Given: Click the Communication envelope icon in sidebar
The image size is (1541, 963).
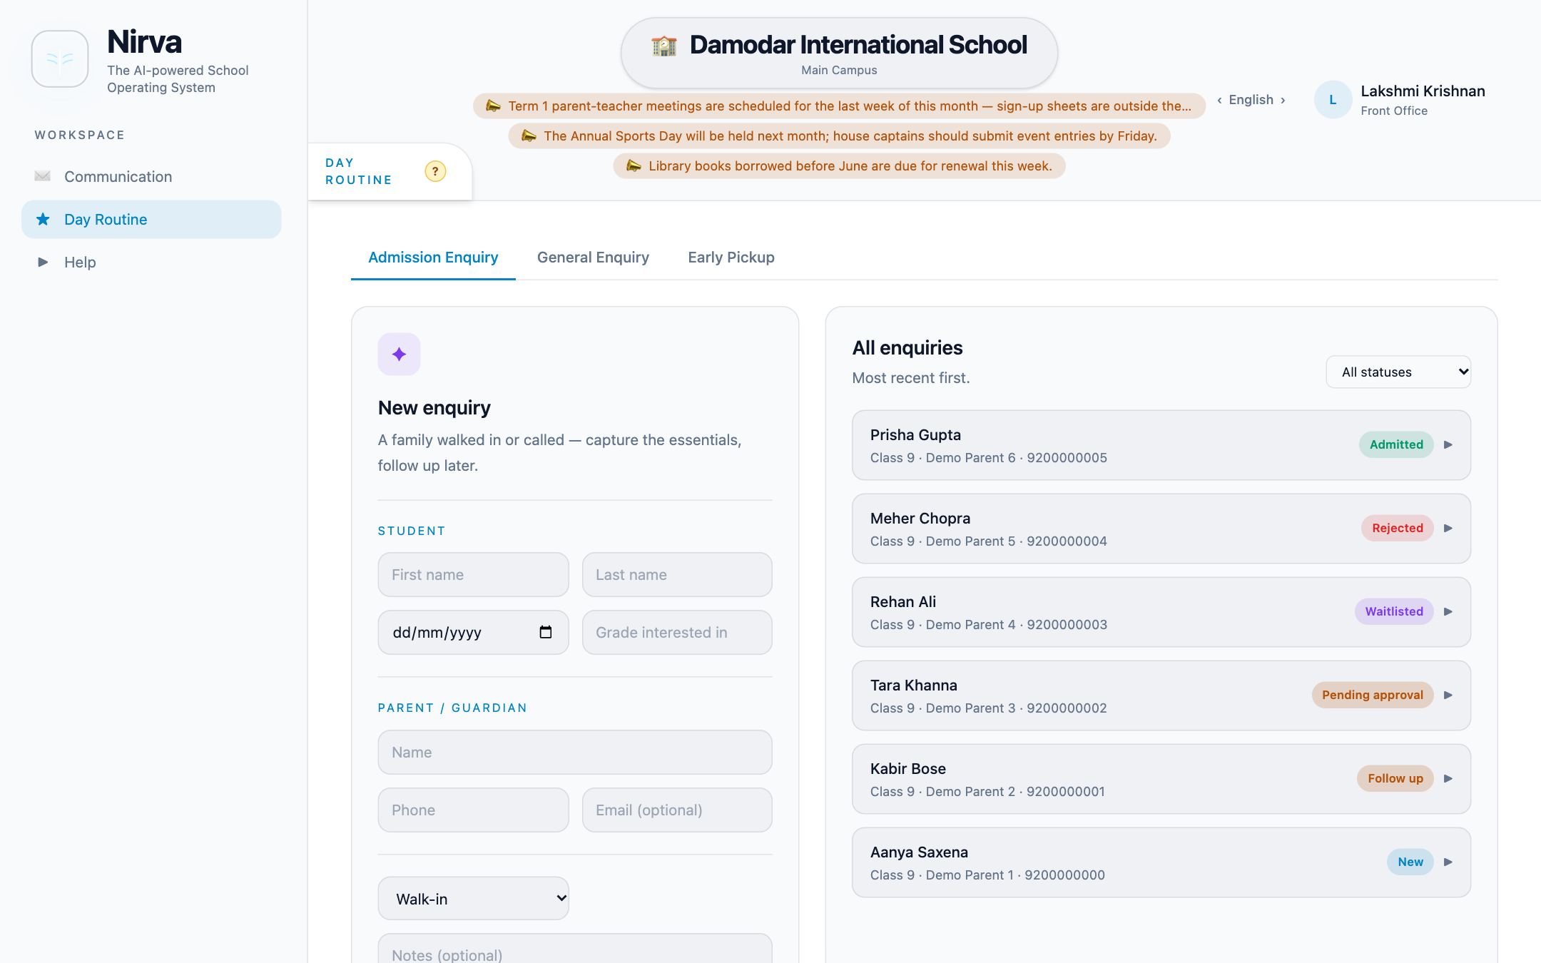Looking at the screenshot, I should click(43, 176).
